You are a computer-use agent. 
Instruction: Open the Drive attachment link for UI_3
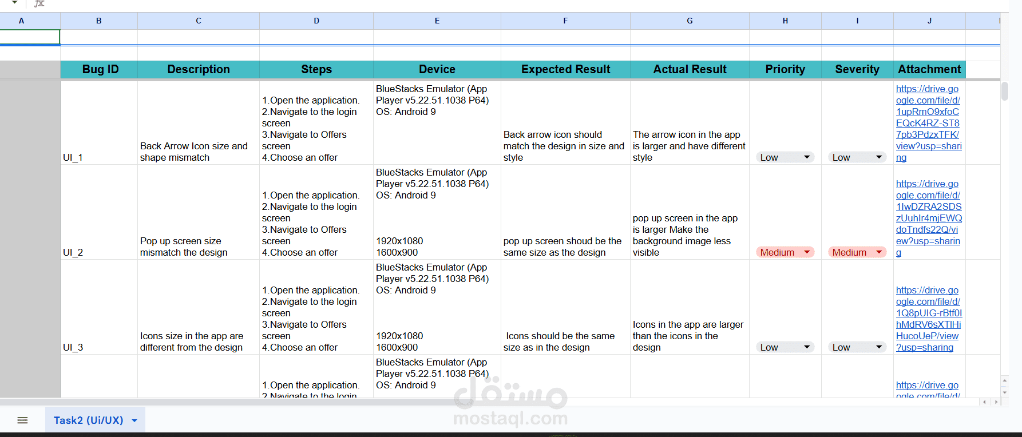(x=929, y=319)
